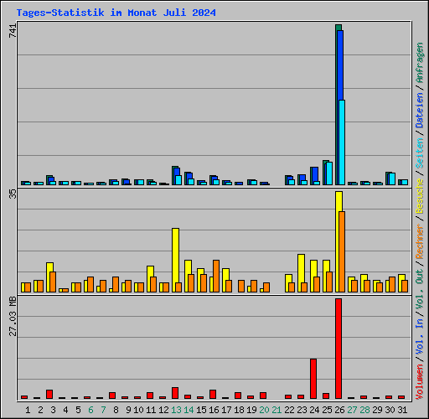Select weekend day '20' on the x-axis
This screenshot has width=429, height=419.
tap(264, 410)
